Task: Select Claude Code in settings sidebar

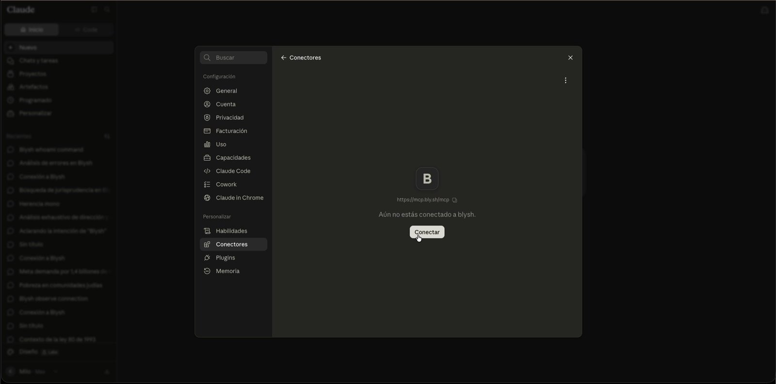Action: (x=233, y=171)
